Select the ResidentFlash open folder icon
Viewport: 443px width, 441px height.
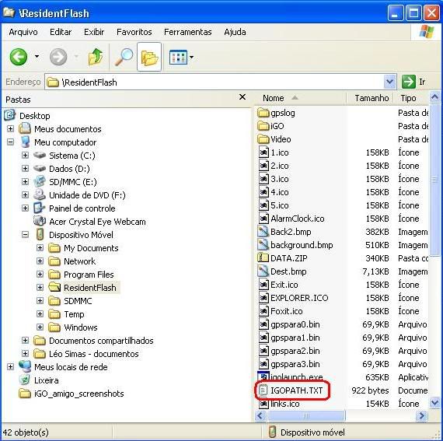[54, 288]
